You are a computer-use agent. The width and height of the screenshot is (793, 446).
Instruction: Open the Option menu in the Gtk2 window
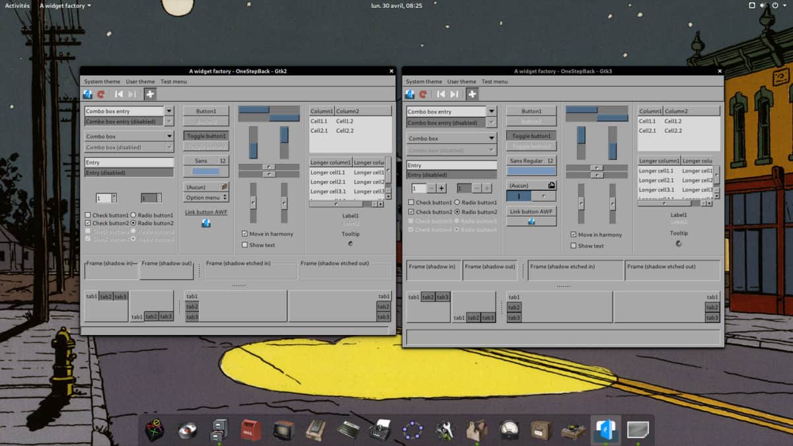click(x=207, y=197)
